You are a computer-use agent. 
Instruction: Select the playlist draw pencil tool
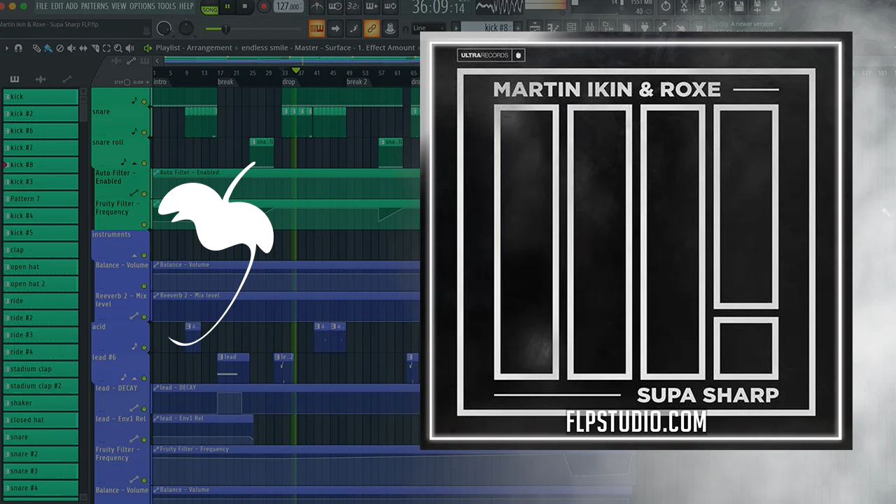point(37,48)
